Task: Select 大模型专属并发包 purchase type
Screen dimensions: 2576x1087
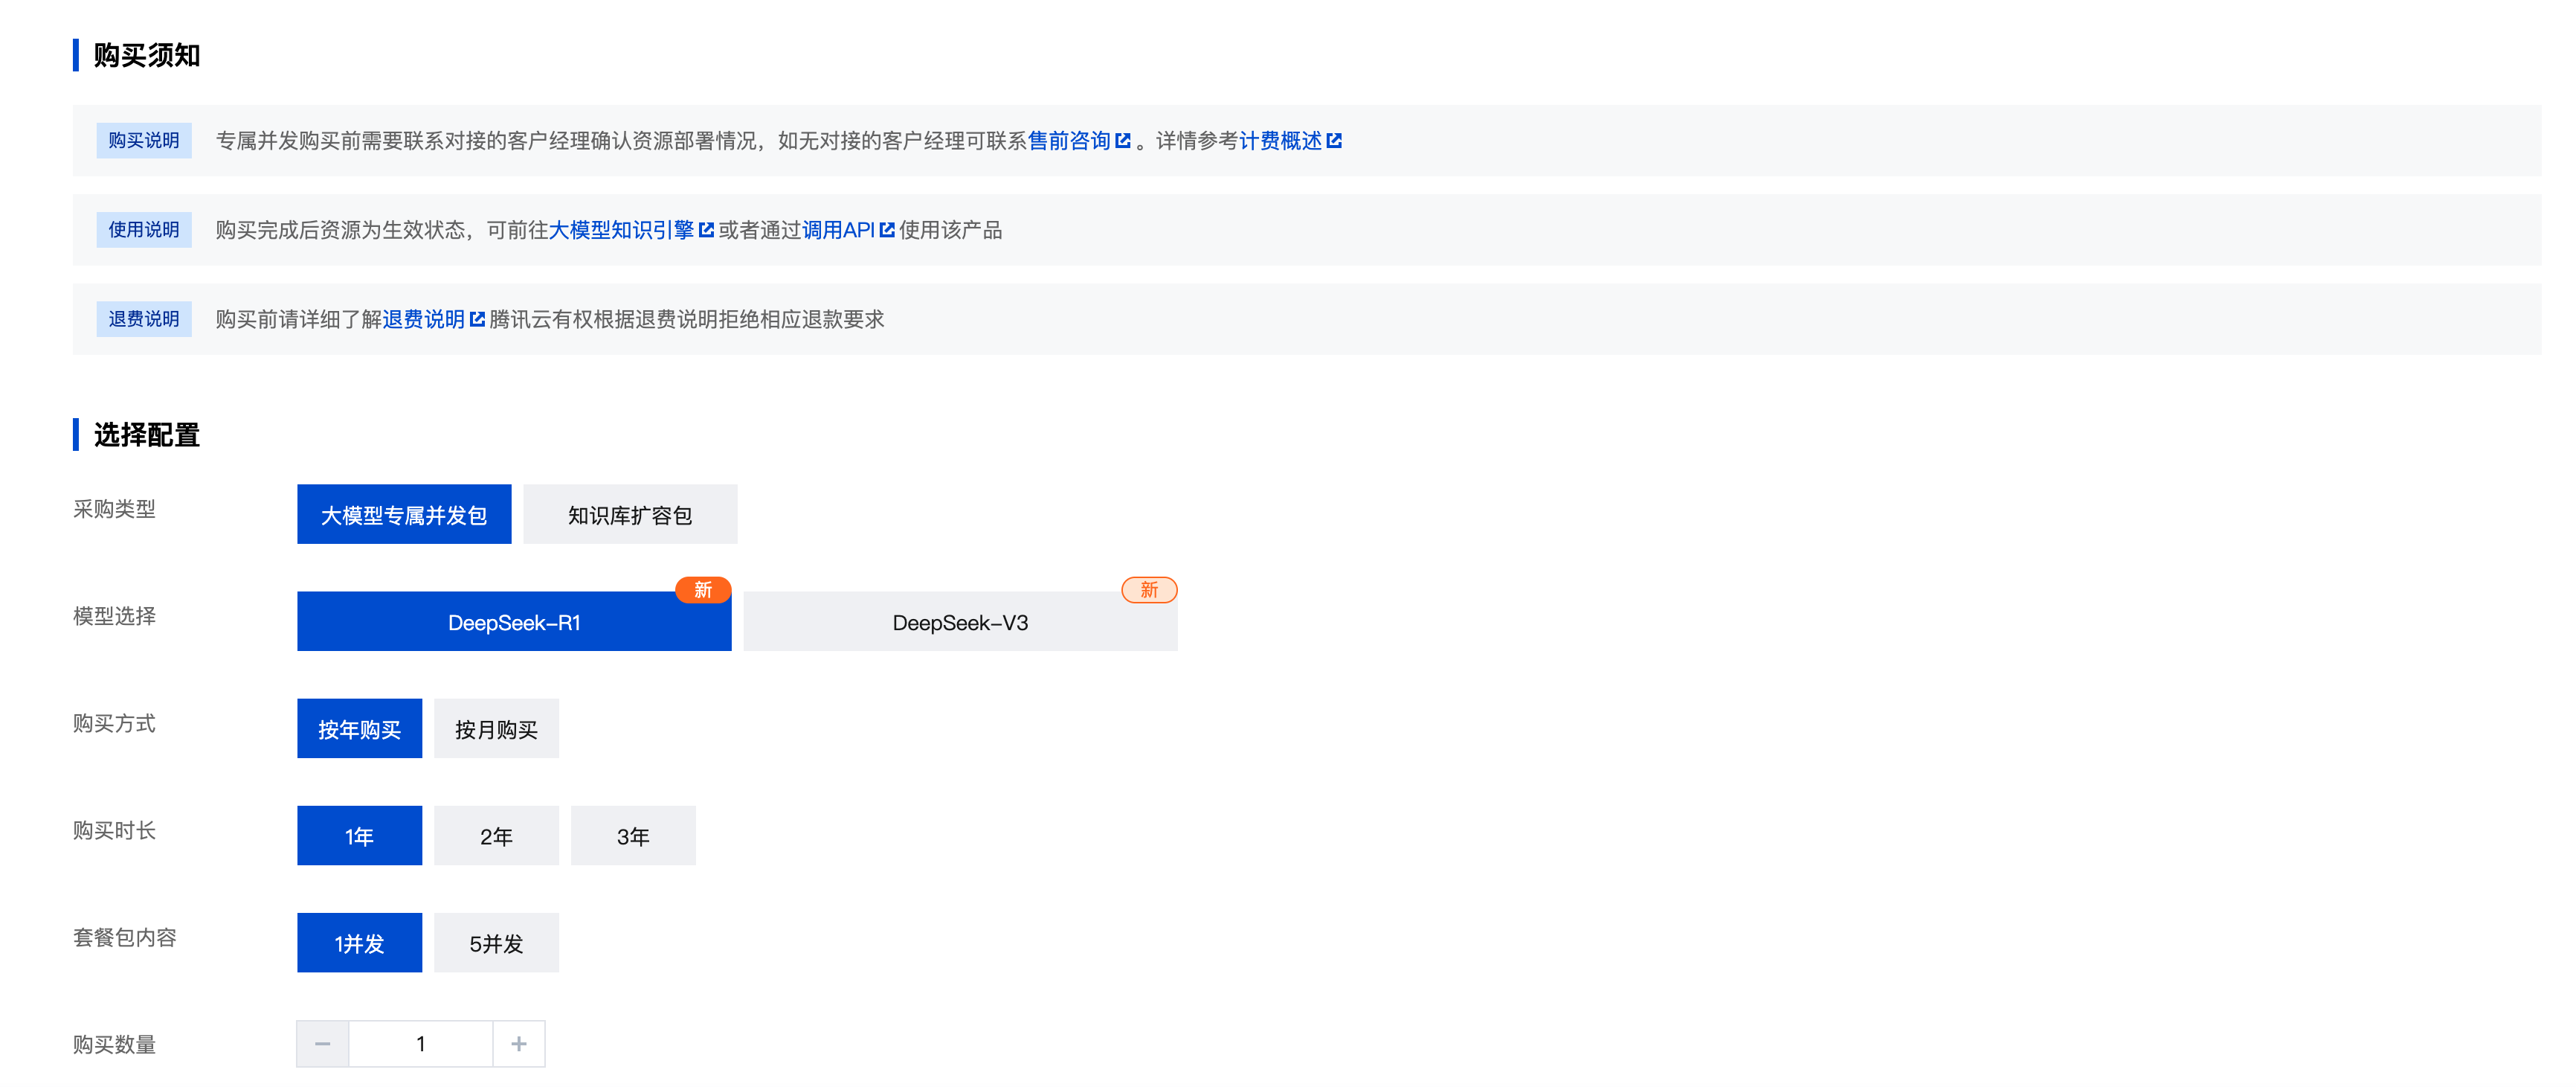Action: pos(403,514)
